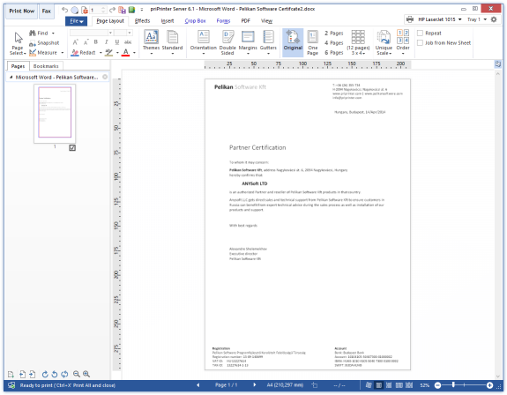The height and width of the screenshot is (395, 507).
Task: Click the green book icon in quick access toolbar
Action: (x=131, y=10)
